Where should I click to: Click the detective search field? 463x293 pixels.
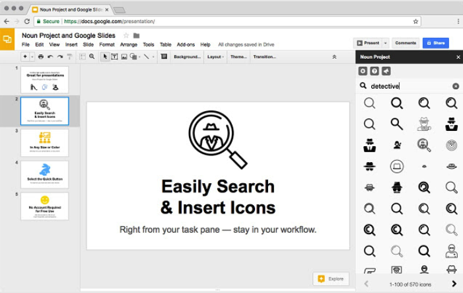pos(410,86)
